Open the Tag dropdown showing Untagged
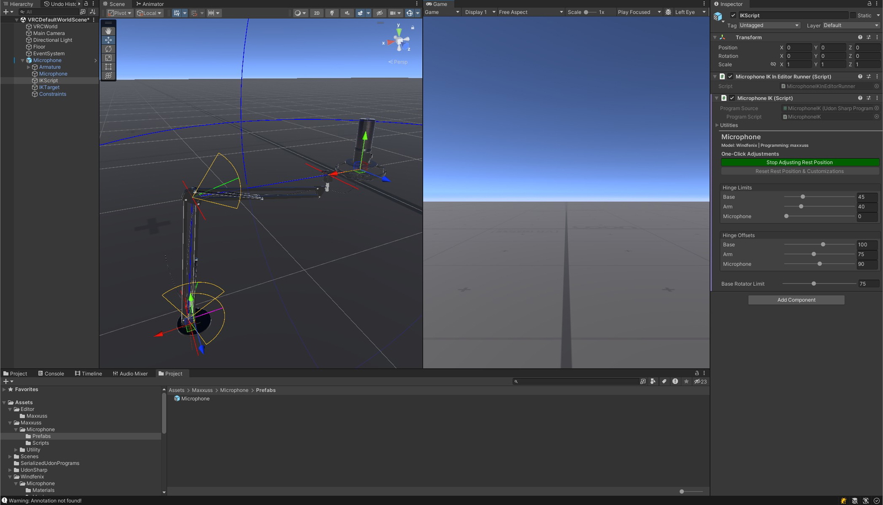The height and width of the screenshot is (505, 883). coord(769,25)
